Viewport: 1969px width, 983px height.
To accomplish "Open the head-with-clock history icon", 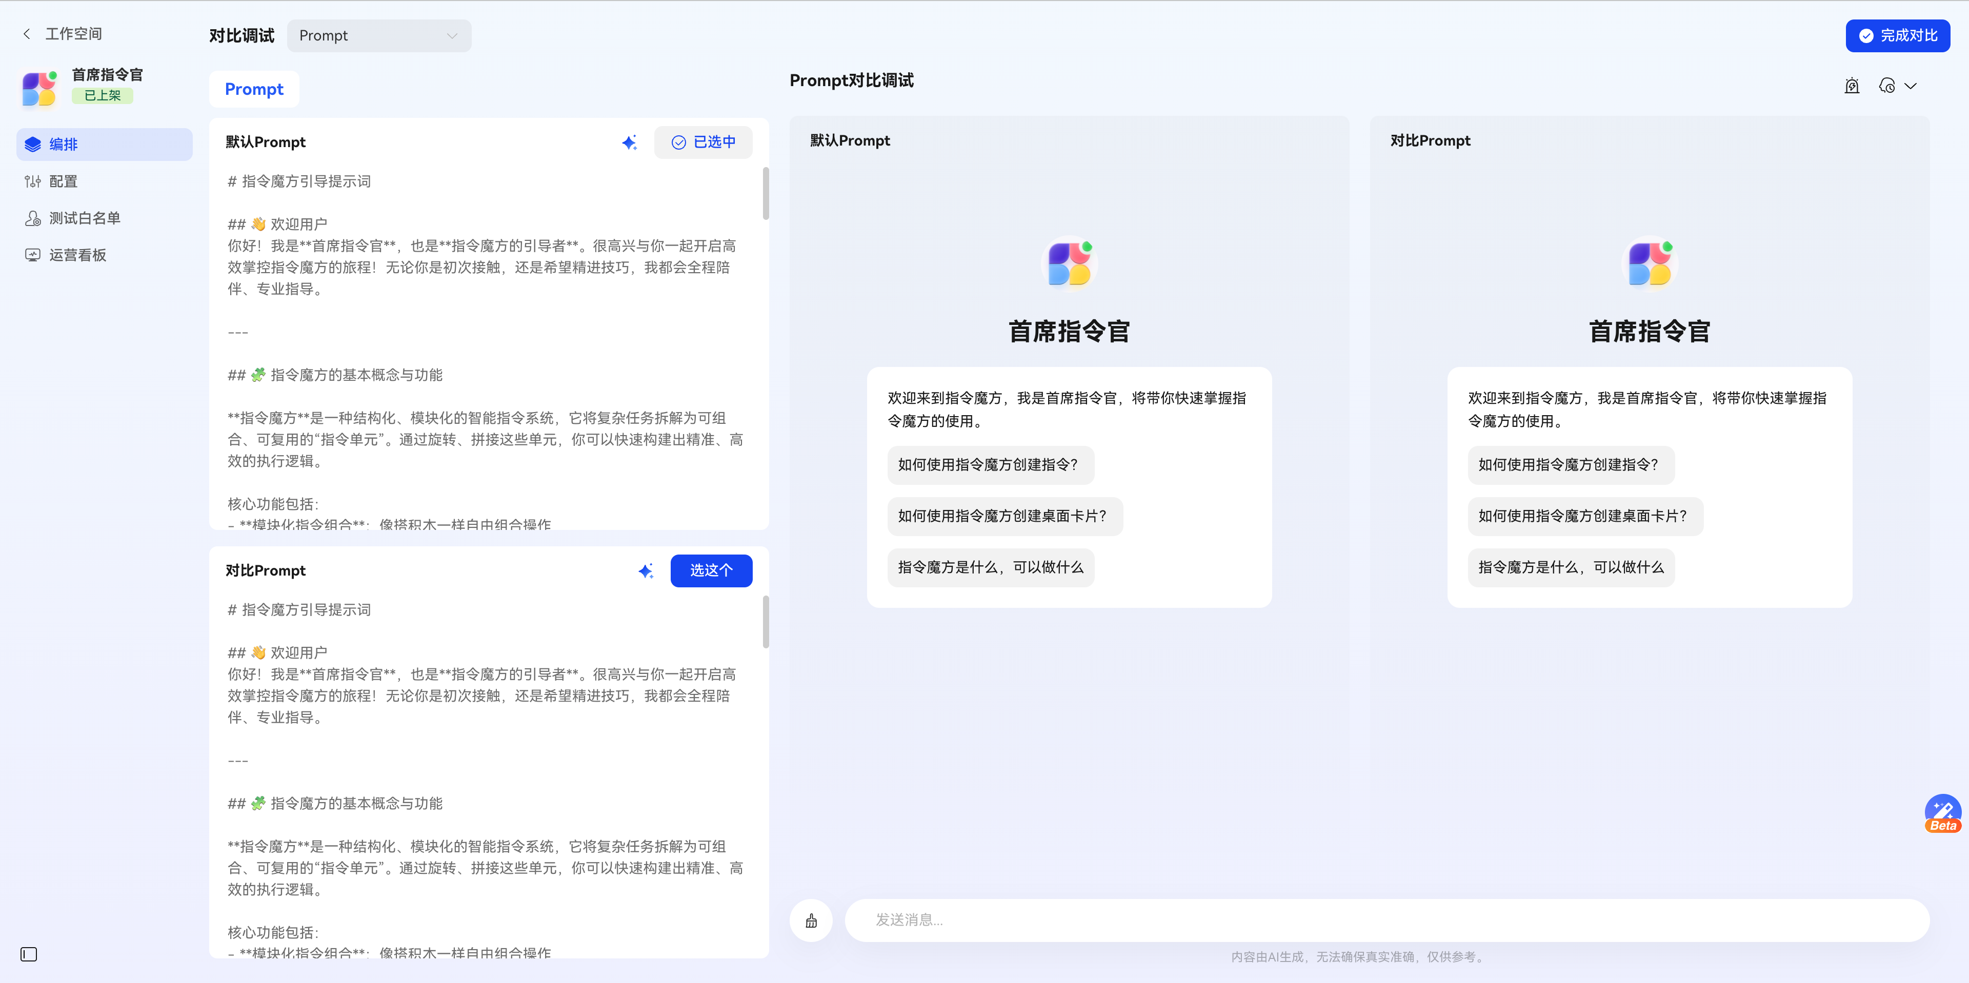I will click(1886, 86).
